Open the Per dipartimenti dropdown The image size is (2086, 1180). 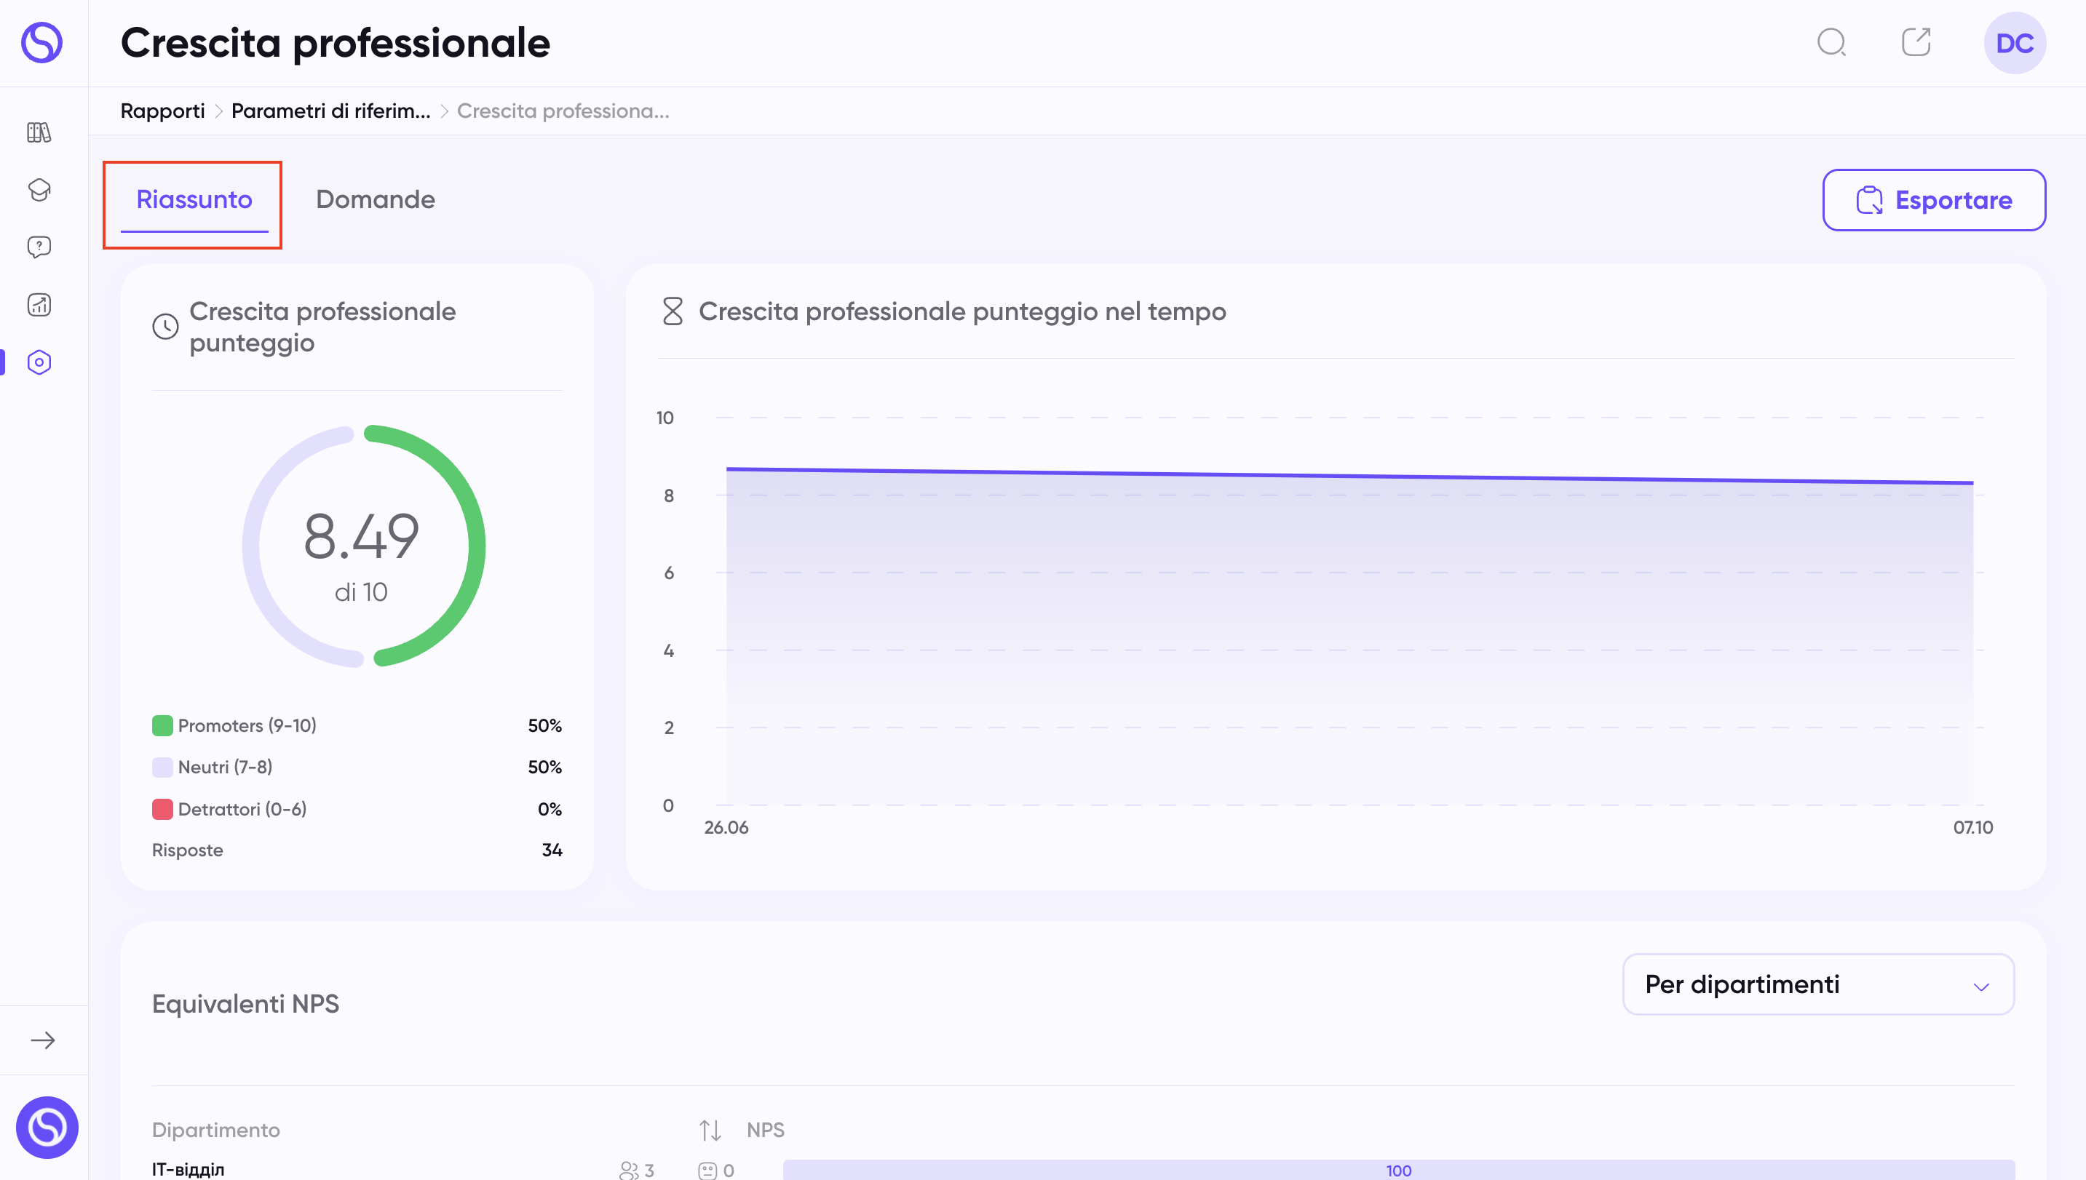click(1818, 984)
